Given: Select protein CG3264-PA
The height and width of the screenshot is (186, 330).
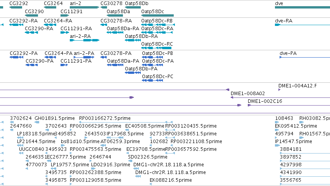Looking at the screenshot, I should 59,53.
